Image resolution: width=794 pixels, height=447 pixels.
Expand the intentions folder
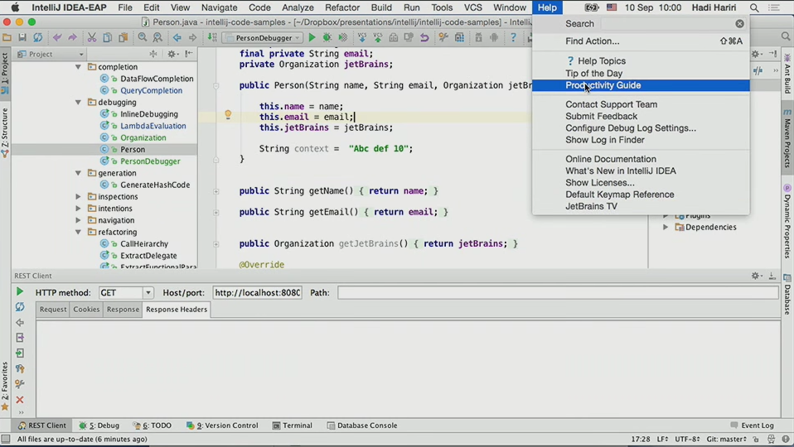pyautogui.click(x=79, y=209)
